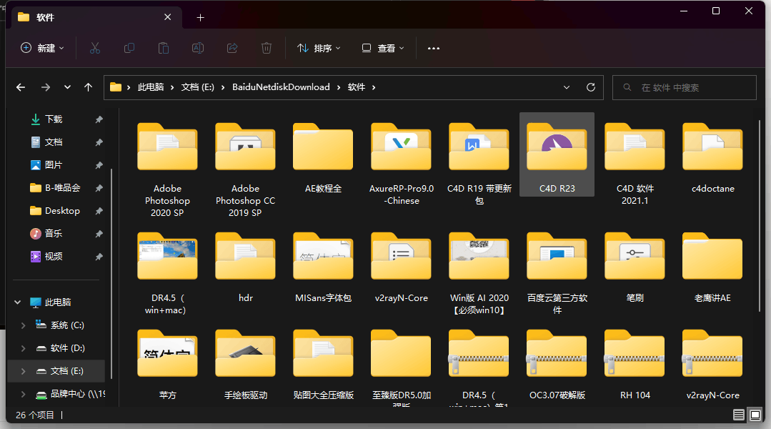Open the 查看 view dropdown

pyautogui.click(x=383, y=48)
